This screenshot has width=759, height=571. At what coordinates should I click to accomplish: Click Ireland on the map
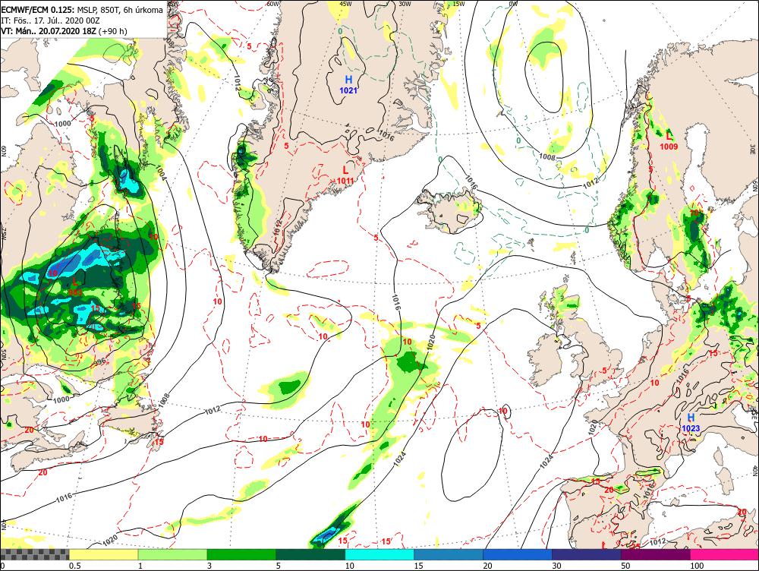547,358
